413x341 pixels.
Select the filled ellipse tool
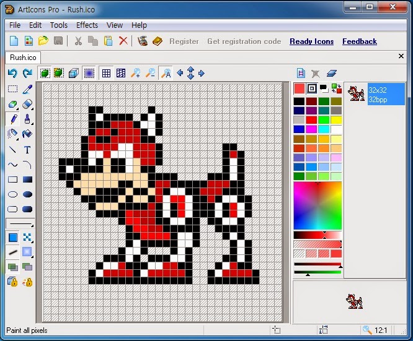[x=27, y=194]
